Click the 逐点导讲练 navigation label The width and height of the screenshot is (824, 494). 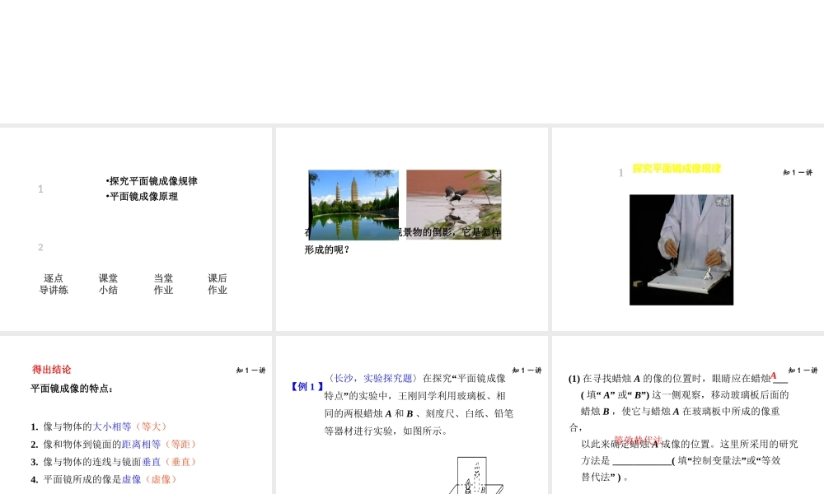pos(54,284)
